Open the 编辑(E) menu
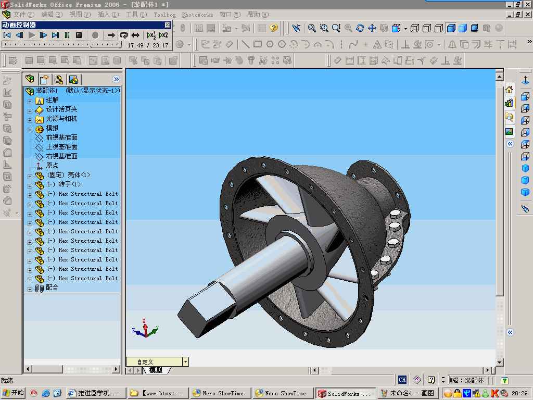 tap(52, 15)
